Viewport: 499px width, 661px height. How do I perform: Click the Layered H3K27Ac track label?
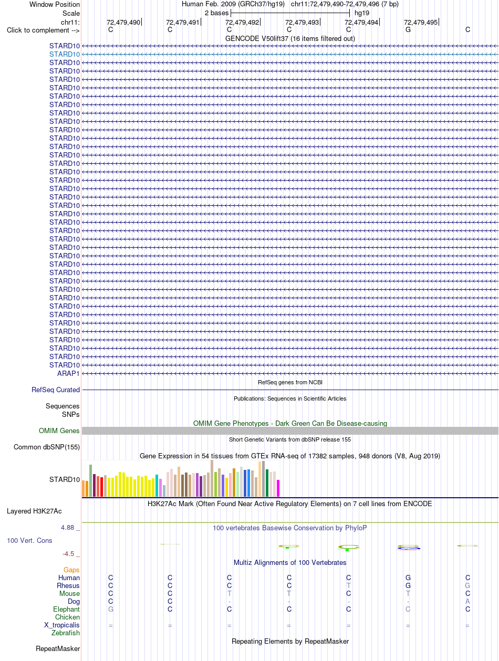[x=34, y=511]
